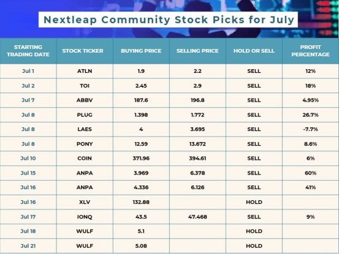Select the Jul 21 date cell
339x254 pixels.
pyautogui.click(x=28, y=246)
